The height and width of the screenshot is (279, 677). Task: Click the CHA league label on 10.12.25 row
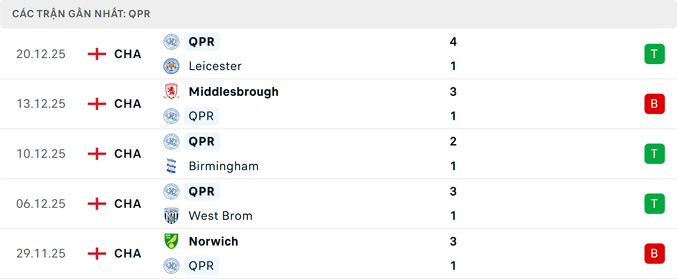(128, 154)
